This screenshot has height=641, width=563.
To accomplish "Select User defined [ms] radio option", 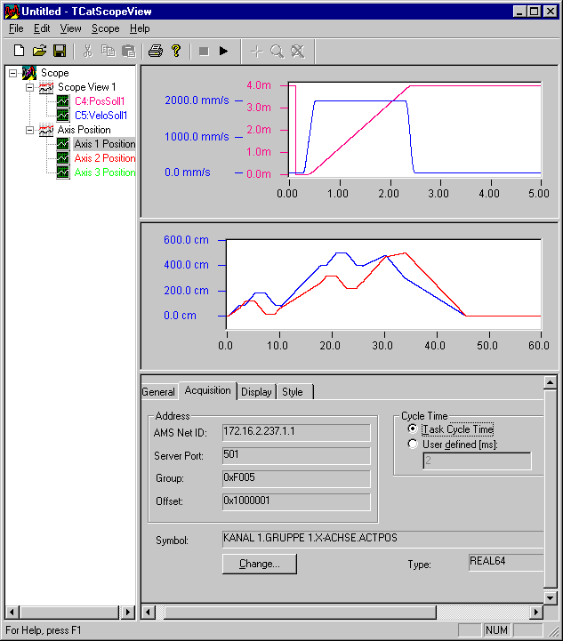I will [x=413, y=444].
